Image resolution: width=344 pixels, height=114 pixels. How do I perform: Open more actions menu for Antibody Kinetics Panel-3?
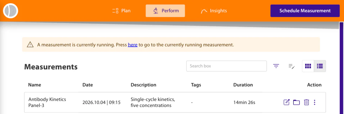click(x=315, y=102)
